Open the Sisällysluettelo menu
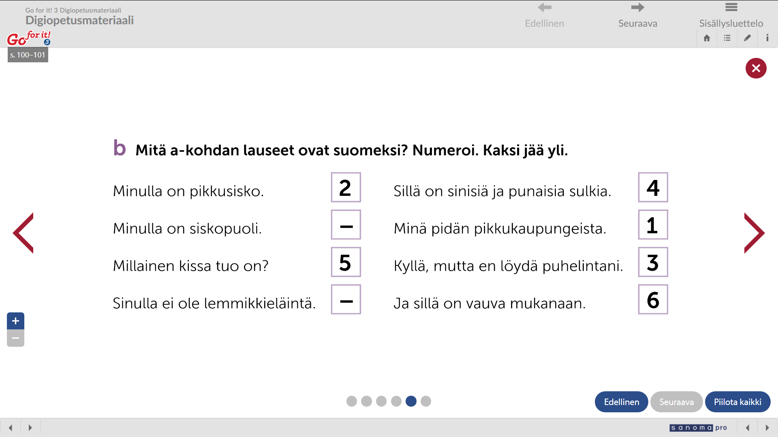778x437 pixels. pyautogui.click(x=731, y=15)
